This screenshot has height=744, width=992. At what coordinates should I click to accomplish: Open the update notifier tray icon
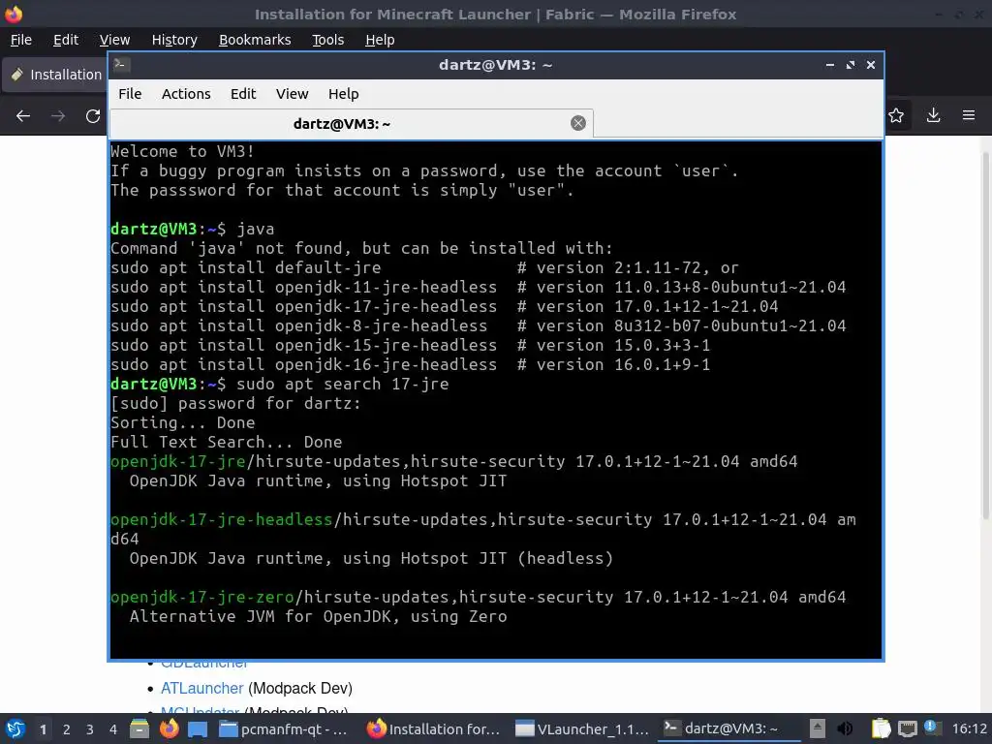tap(931, 728)
